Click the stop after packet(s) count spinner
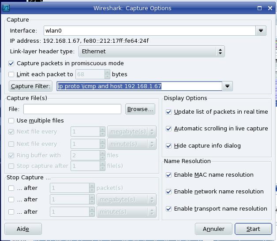Screen dimensions: 277x241 (72, 188)
